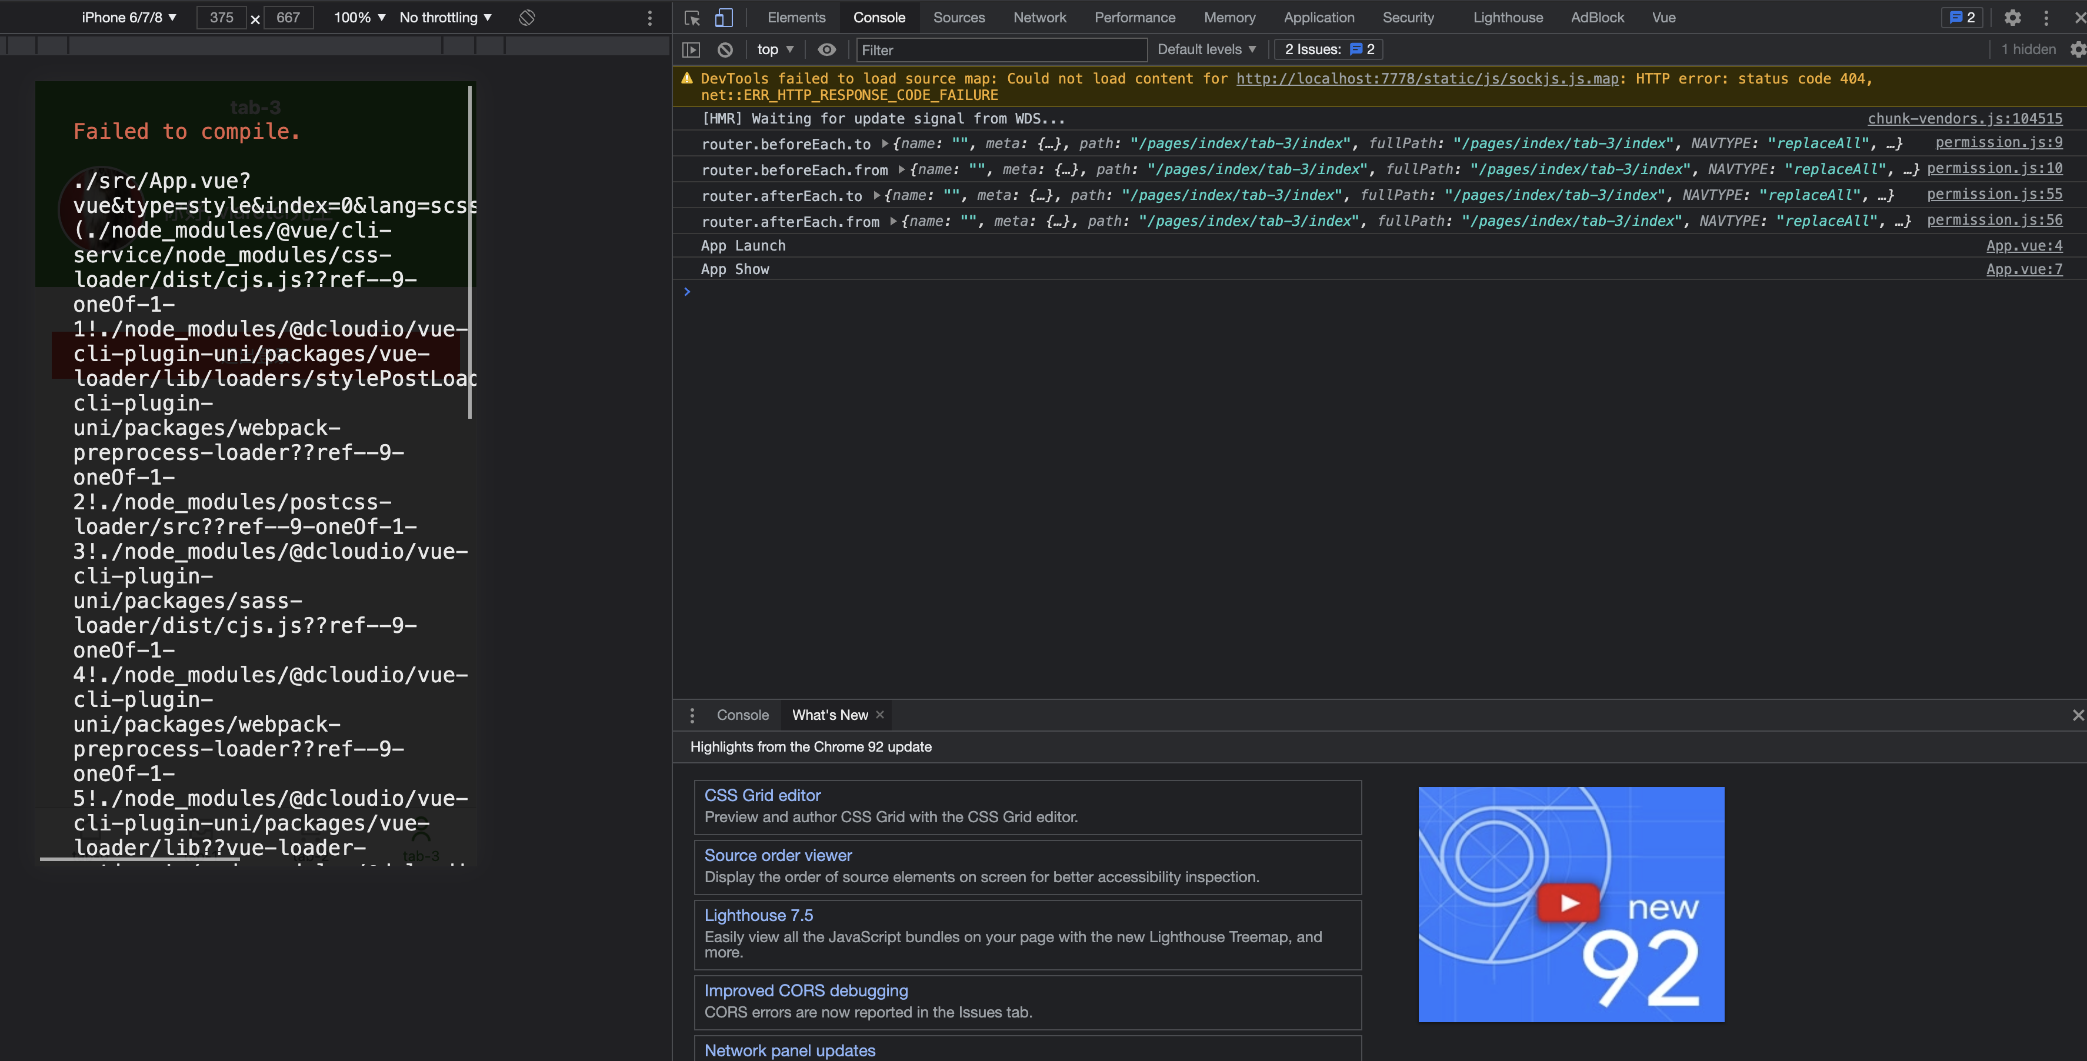Image resolution: width=2087 pixels, height=1061 pixels.
Task: Click the top-right issues counter badge
Action: [x=1962, y=18]
